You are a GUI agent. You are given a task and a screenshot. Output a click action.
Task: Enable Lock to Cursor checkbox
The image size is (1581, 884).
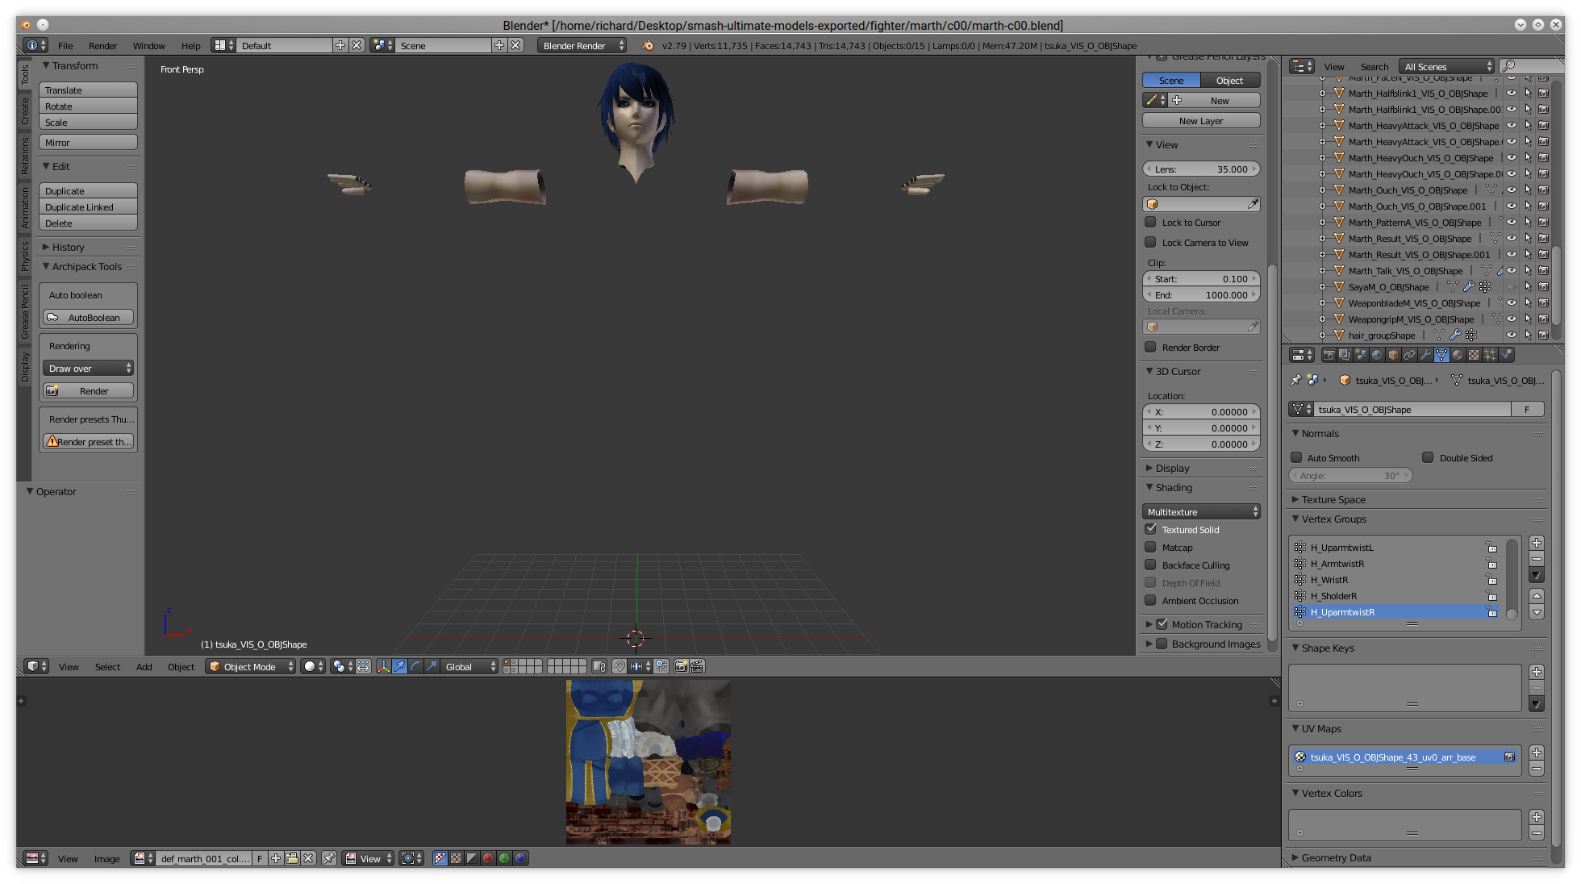click(x=1150, y=222)
